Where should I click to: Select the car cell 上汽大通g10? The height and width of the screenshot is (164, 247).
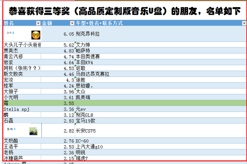tap(161, 147)
